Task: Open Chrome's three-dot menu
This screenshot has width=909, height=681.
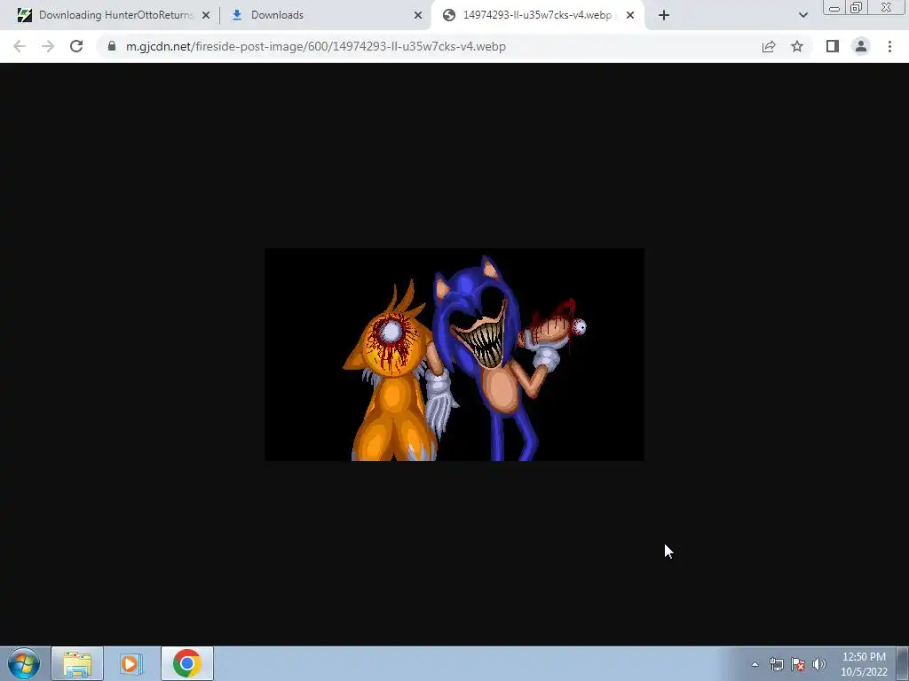Action: tap(889, 46)
